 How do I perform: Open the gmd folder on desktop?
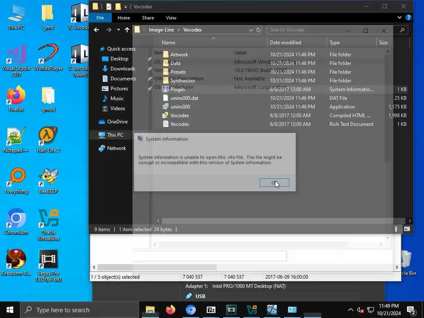(48, 17)
